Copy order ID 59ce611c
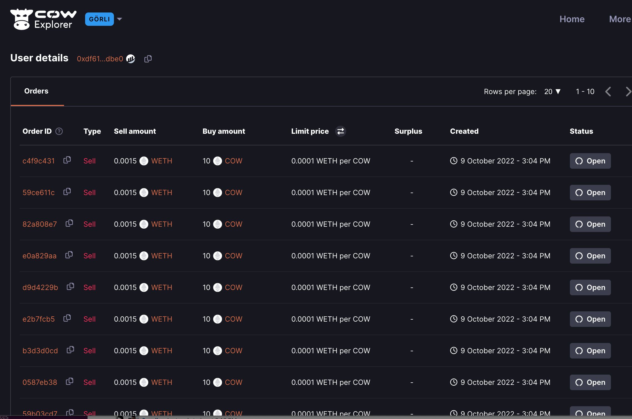The image size is (632, 419). [67, 192]
